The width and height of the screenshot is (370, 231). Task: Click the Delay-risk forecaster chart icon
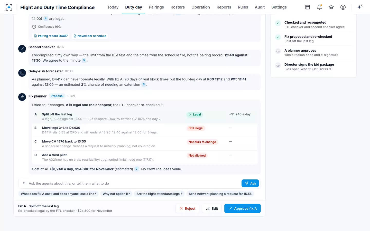22,73
